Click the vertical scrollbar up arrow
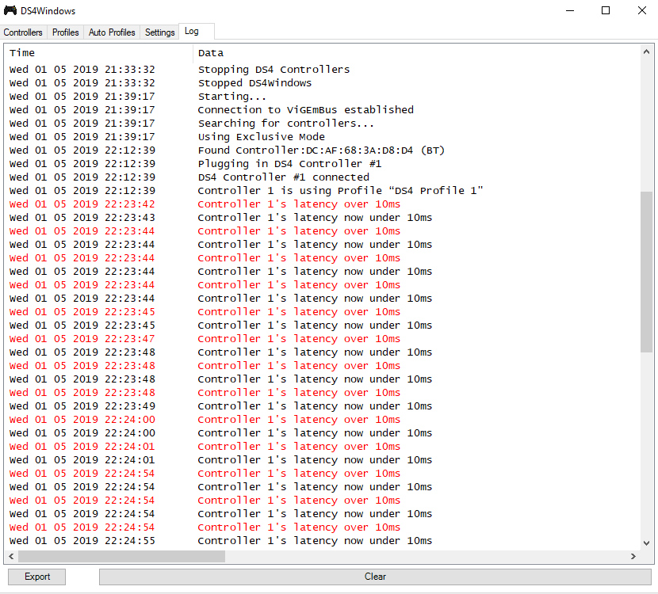Image resolution: width=658 pixels, height=594 pixels. coord(646,51)
